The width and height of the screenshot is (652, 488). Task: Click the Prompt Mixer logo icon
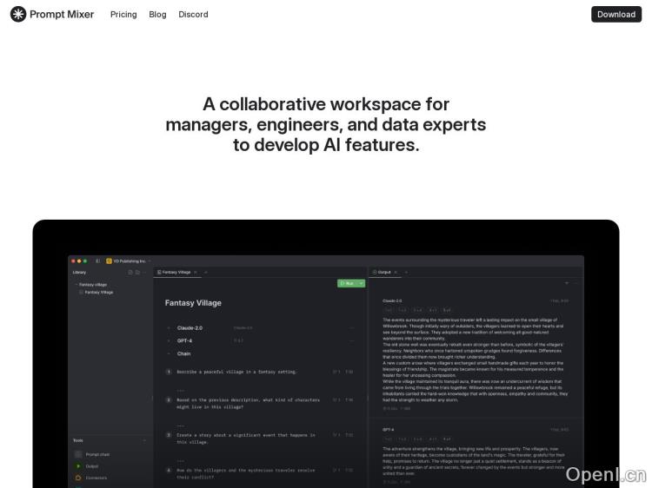tap(17, 14)
